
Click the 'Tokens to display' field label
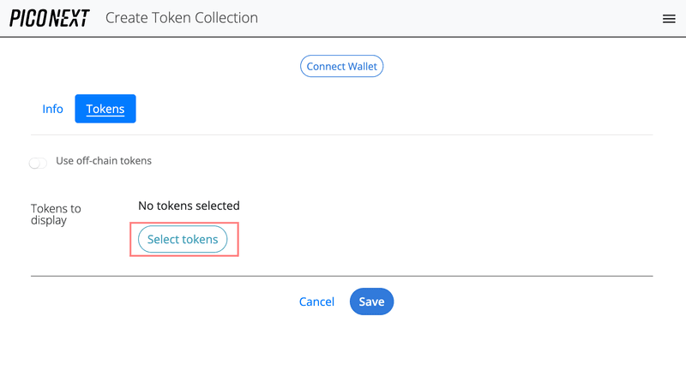pos(56,214)
